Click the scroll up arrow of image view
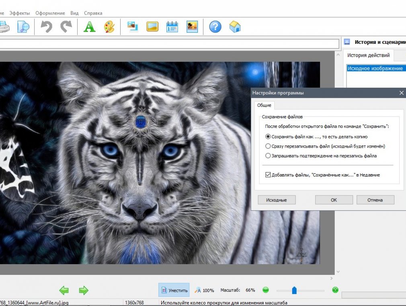 coord(338,55)
